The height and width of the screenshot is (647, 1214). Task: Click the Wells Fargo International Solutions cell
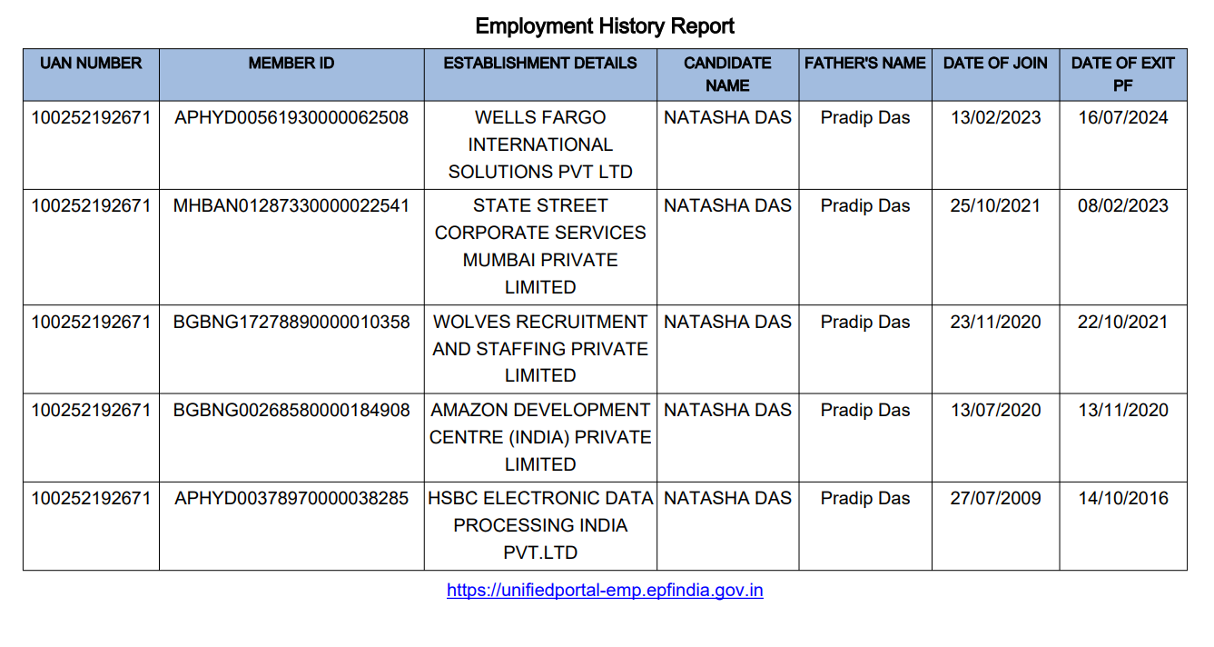tap(540, 144)
